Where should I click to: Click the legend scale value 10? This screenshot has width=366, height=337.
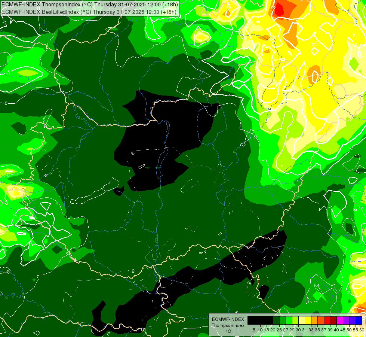tap(260, 330)
